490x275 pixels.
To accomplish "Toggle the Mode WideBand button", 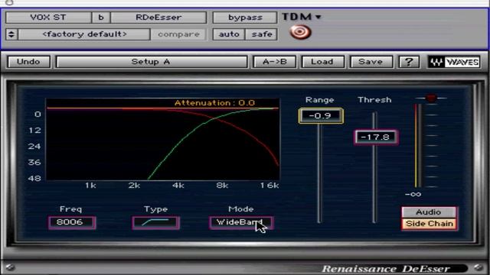I will 241,222.
